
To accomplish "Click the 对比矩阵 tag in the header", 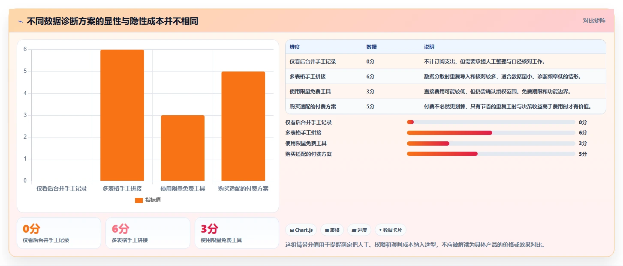I will [x=594, y=21].
